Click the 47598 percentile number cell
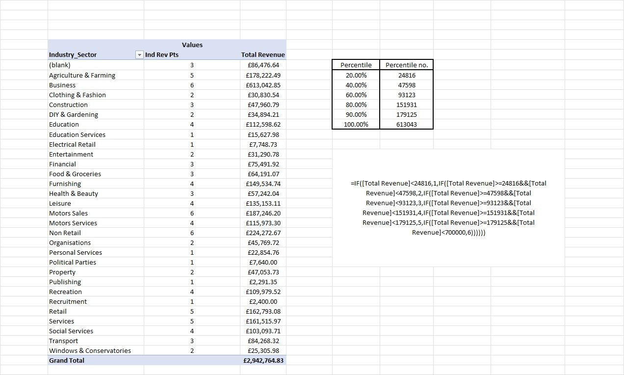The width and height of the screenshot is (624, 375). (407, 85)
